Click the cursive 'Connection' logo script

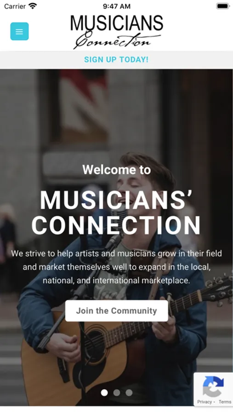[x=116, y=40]
